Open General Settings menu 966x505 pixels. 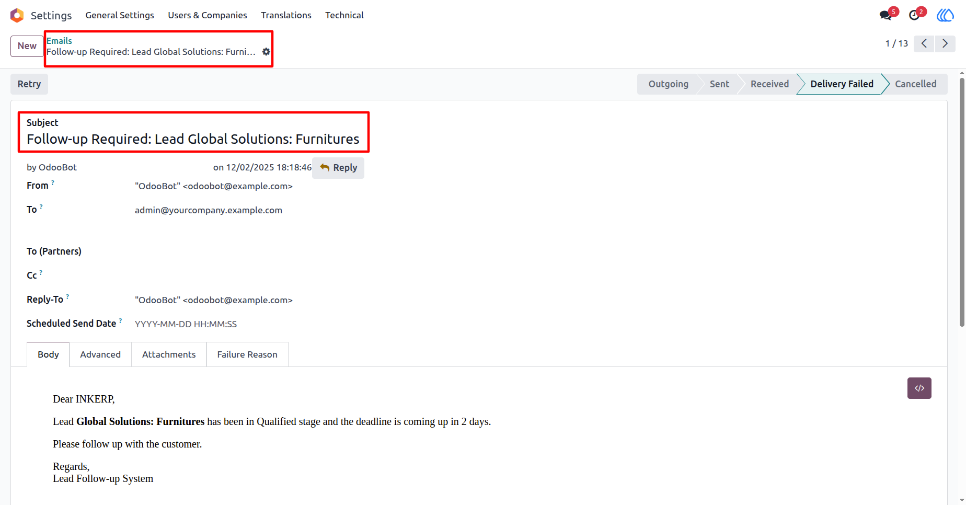120,15
